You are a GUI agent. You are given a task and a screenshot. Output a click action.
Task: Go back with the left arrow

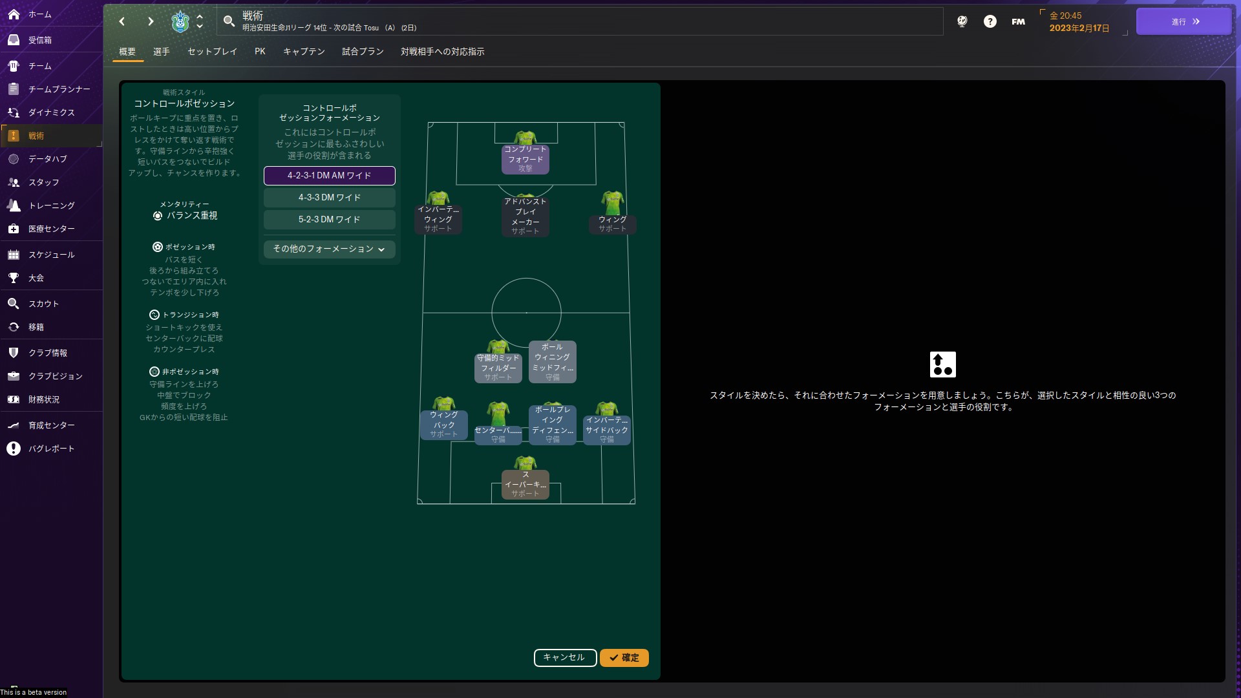point(122,21)
